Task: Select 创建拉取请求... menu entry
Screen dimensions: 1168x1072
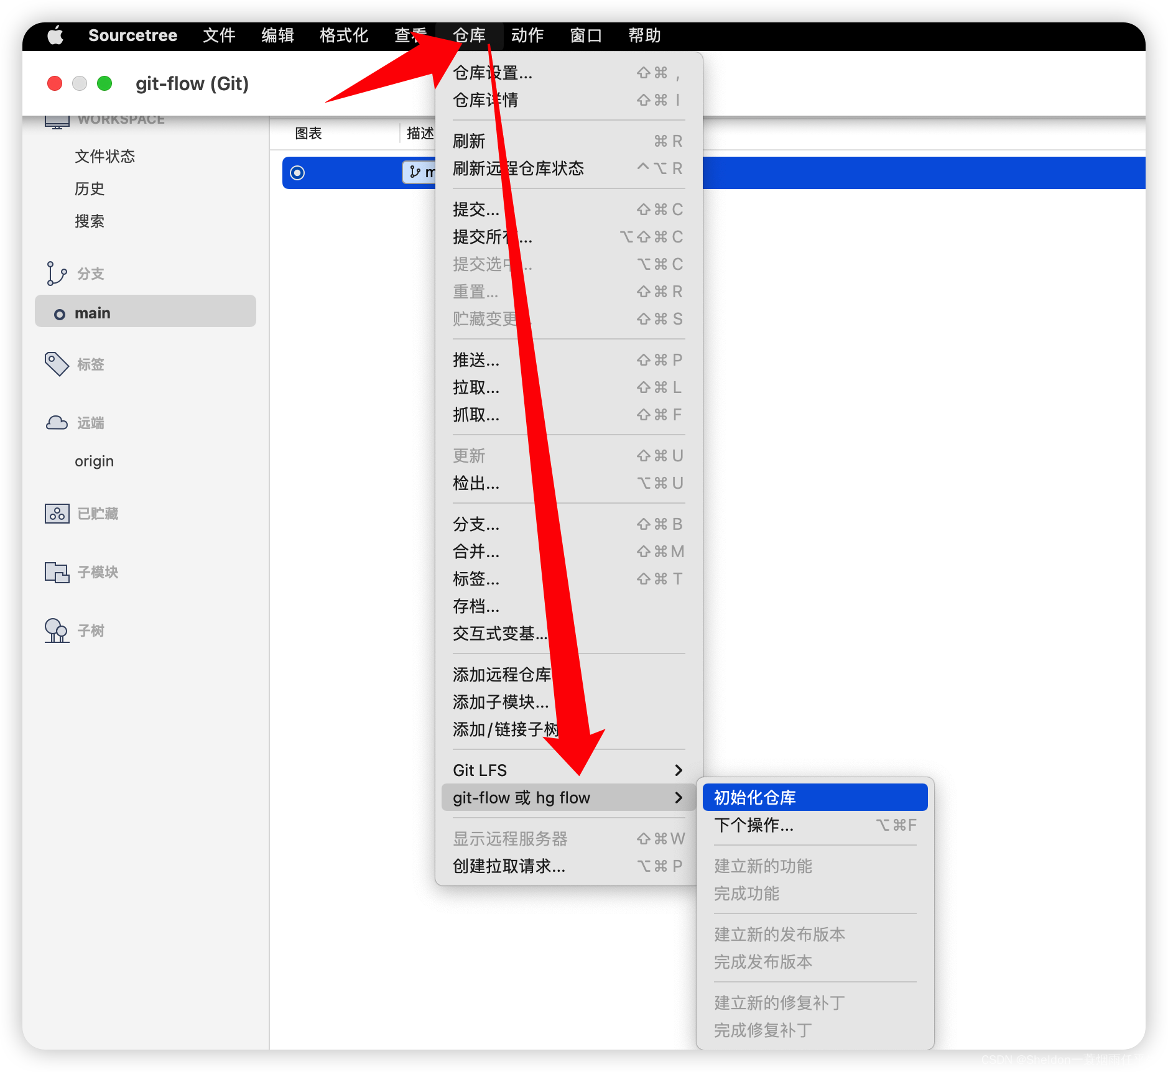Action: (x=568, y=866)
